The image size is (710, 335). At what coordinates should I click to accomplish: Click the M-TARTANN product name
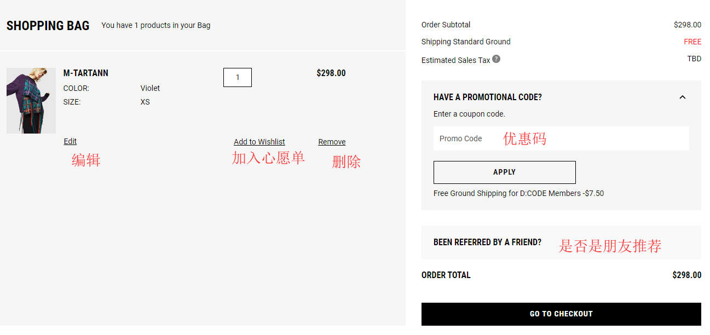[x=86, y=73]
